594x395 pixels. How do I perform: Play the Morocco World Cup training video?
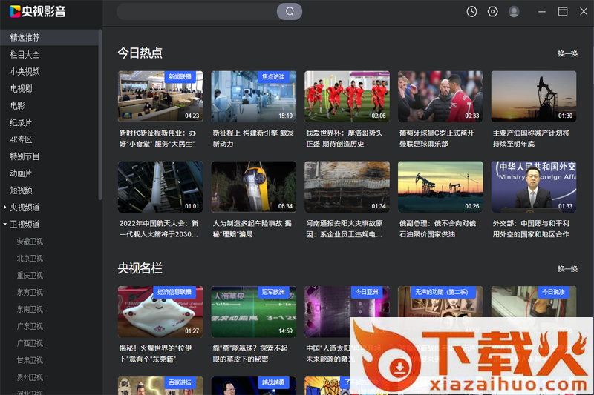347,96
